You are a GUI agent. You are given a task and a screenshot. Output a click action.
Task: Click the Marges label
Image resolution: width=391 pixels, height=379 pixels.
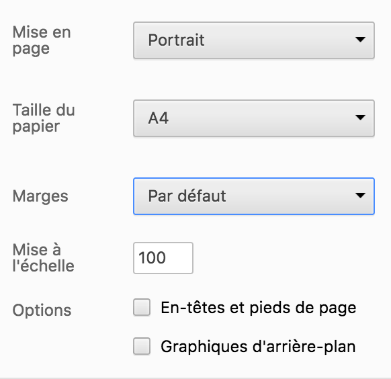40,196
